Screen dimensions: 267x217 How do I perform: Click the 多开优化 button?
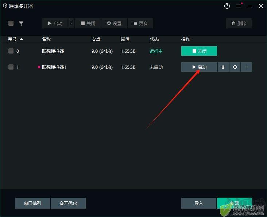tap(68, 203)
